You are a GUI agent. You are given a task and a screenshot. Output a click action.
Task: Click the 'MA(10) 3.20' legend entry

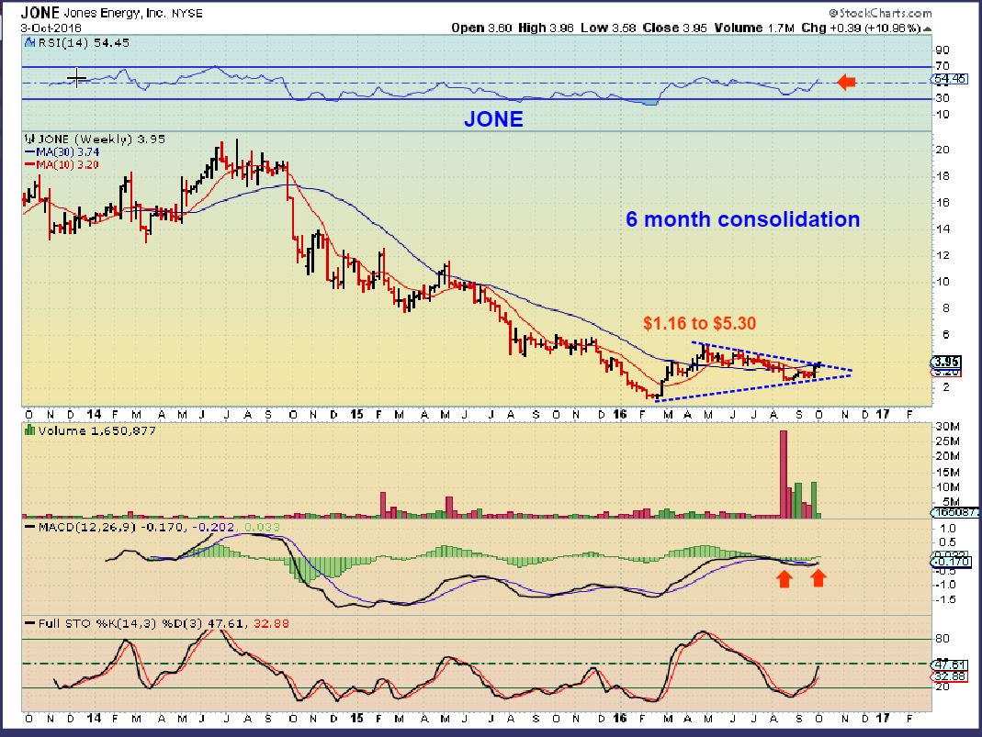[62, 164]
